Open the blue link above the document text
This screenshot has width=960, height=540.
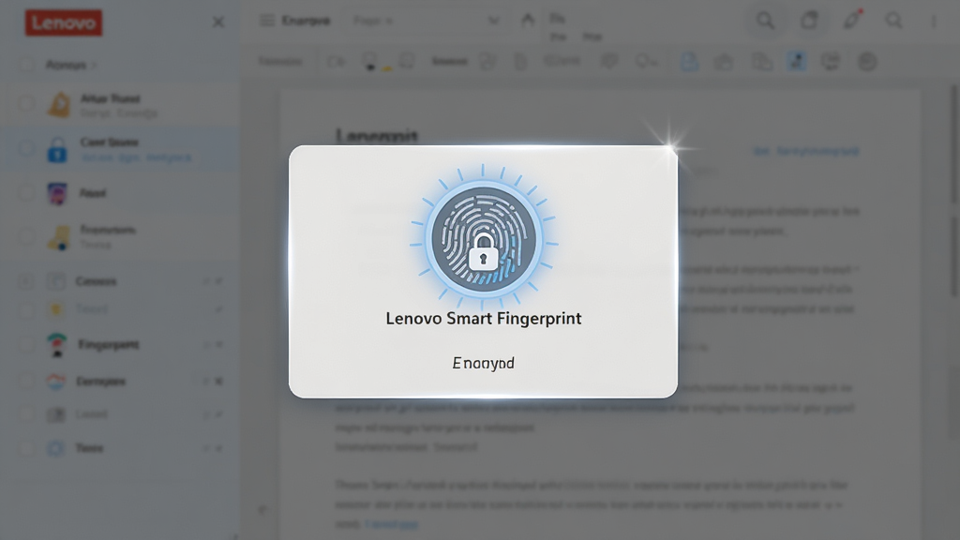coord(805,151)
